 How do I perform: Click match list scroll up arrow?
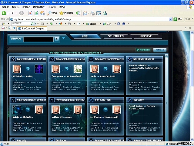pos(167,56)
